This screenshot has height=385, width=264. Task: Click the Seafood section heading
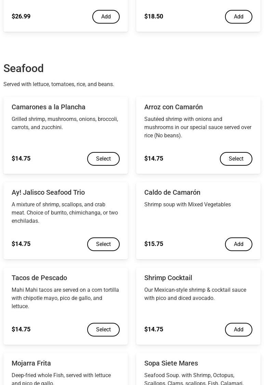pos(24,68)
